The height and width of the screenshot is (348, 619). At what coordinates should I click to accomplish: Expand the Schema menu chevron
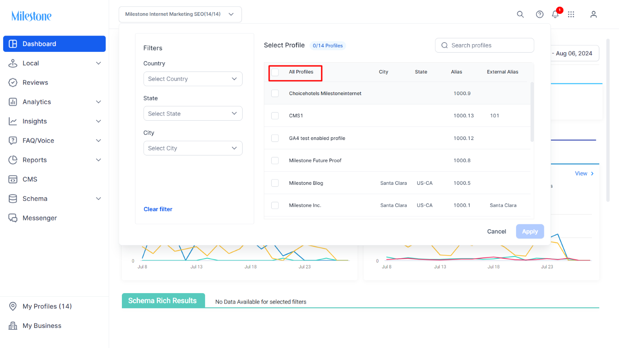pyautogui.click(x=99, y=198)
